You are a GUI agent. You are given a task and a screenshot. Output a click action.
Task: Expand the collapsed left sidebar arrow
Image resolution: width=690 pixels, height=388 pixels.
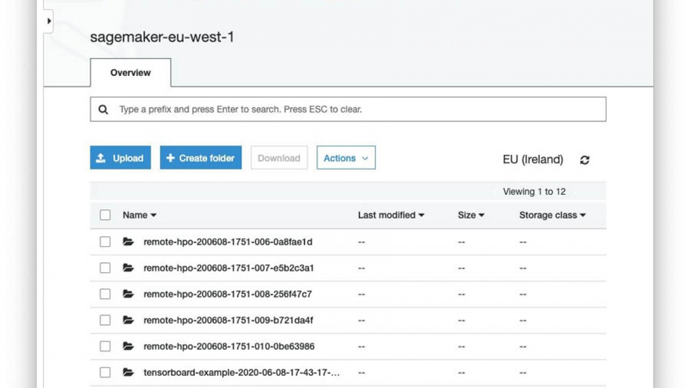pos(48,21)
